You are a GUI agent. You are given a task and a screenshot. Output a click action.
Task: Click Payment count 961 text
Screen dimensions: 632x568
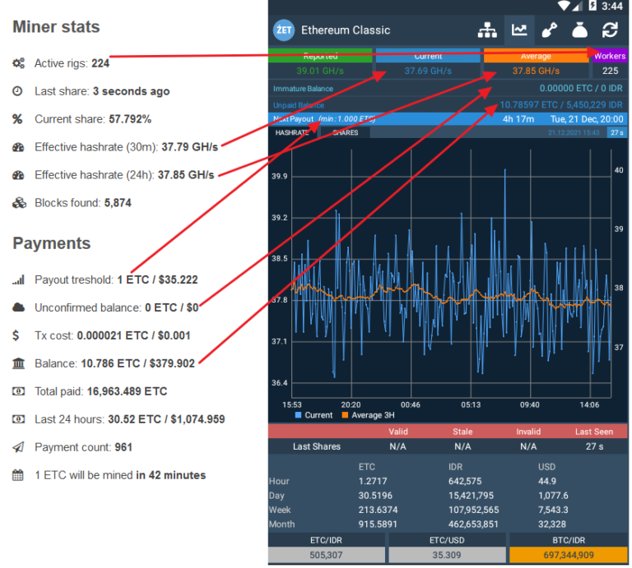[83, 447]
